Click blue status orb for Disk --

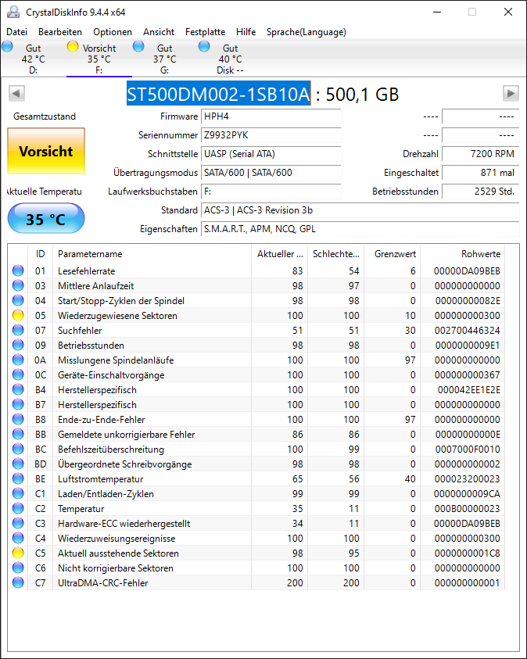tap(204, 46)
